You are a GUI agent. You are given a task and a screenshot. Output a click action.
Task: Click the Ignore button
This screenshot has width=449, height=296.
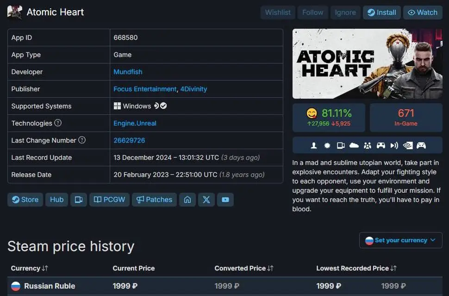(x=345, y=13)
